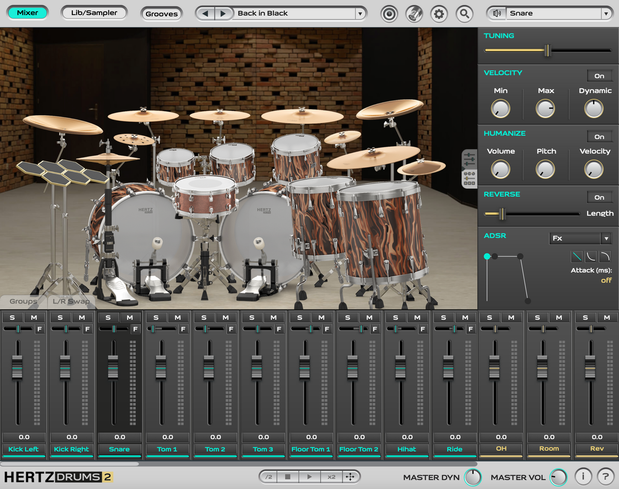This screenshot has width=619, height=489.
Task: Open the Back in Black preset dropdown
Action: click(x=360, y=13)
